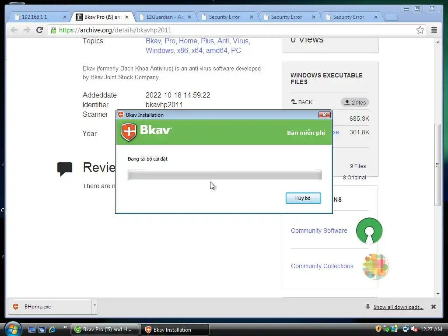Switch to the 192.168.1.1 tab
Viewport: 448px width, 336px height.
tap(38, 17)
